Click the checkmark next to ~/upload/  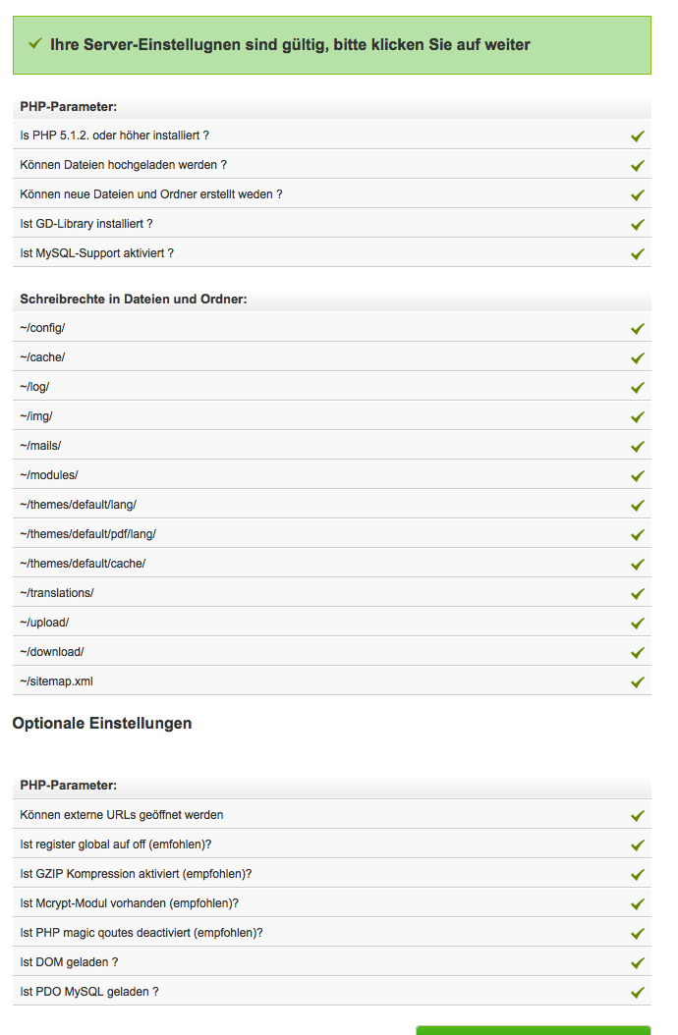638,623
